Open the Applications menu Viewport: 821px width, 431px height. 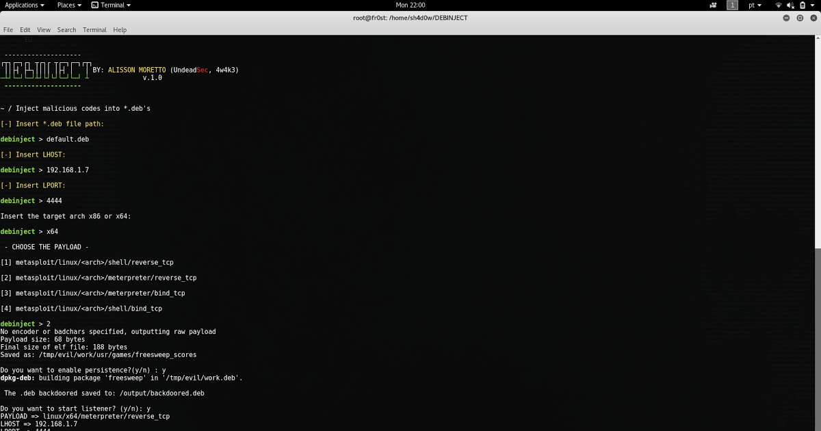(x=25, y=5)
